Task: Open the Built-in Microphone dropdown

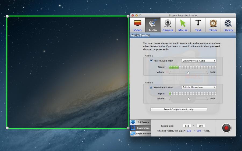Action: point(199,87)
